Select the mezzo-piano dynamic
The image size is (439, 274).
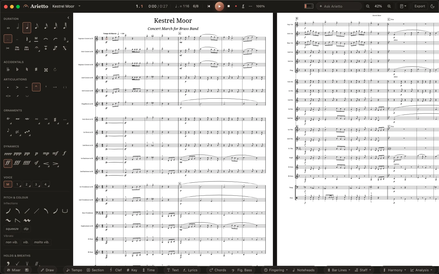pos(46,153)
